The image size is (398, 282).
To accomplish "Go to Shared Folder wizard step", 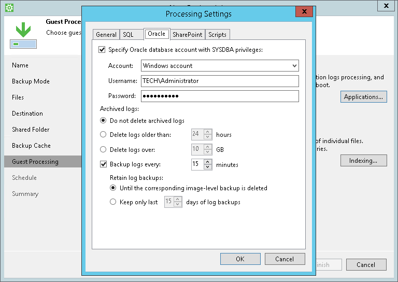I will pos(31,130).
